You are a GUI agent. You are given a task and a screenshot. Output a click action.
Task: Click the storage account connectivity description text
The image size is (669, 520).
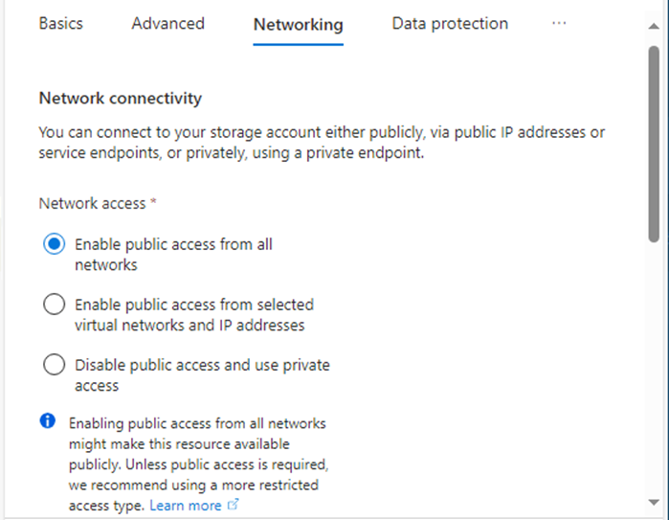322,143
